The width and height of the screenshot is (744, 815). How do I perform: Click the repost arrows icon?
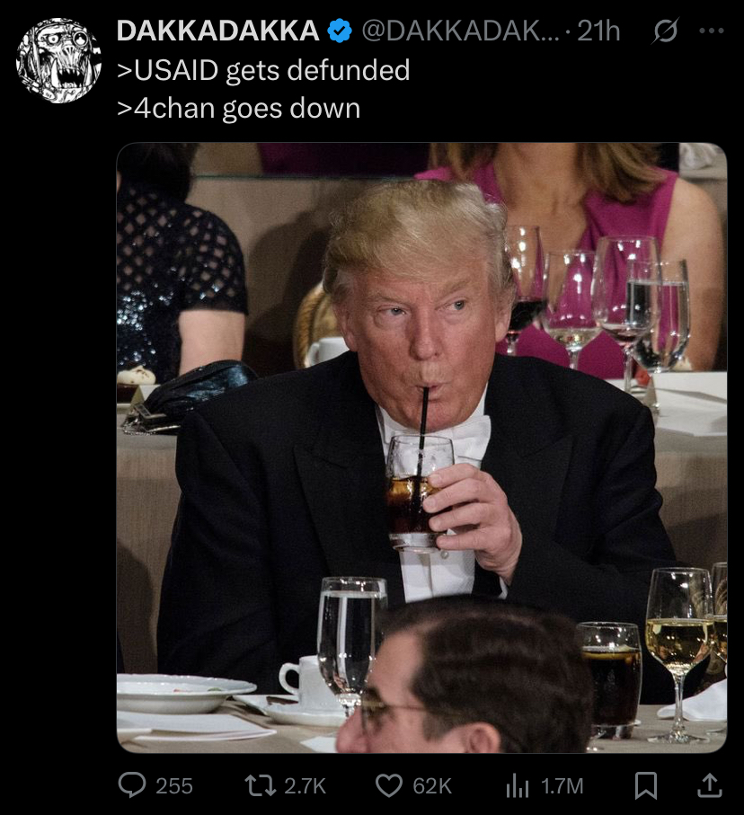click(x=261, y=784)
